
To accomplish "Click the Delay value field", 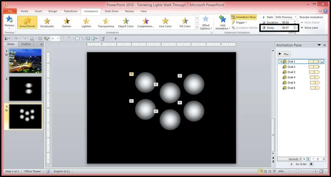I will pyautogui.click(x=287, y=28).
